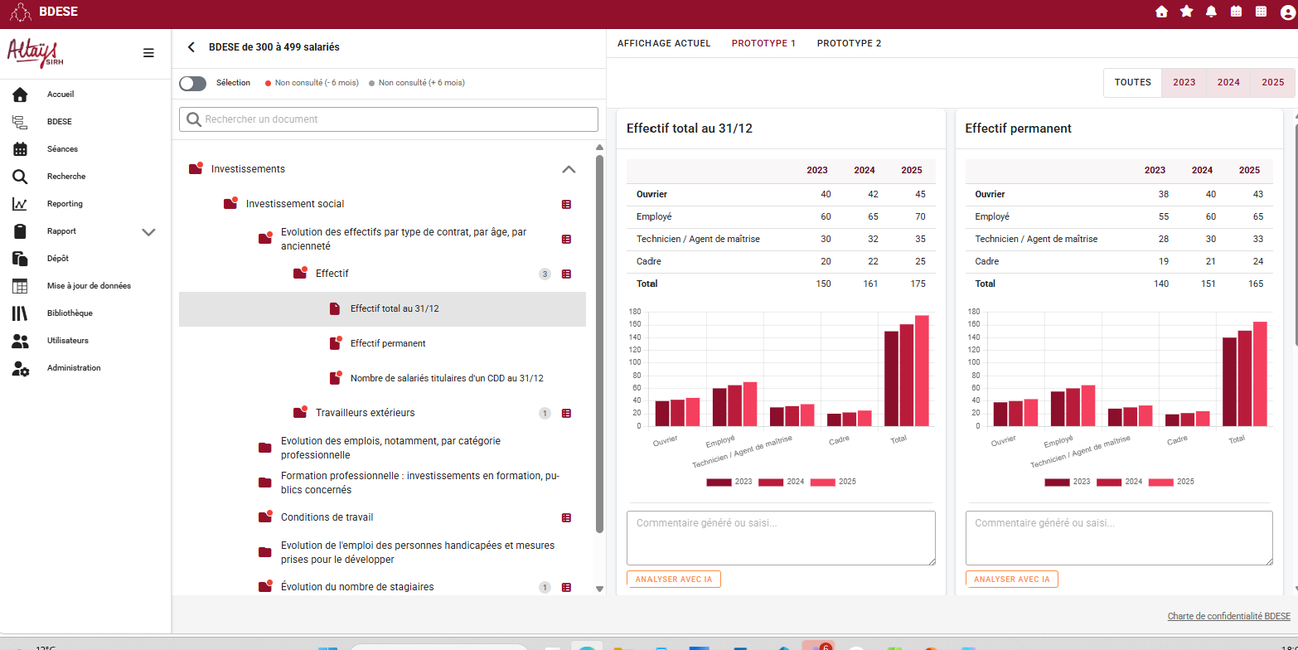The height and width of the screenshot is (650, 1298).
Task: Open favorites star icon in header
Action: pos(1186,12)
